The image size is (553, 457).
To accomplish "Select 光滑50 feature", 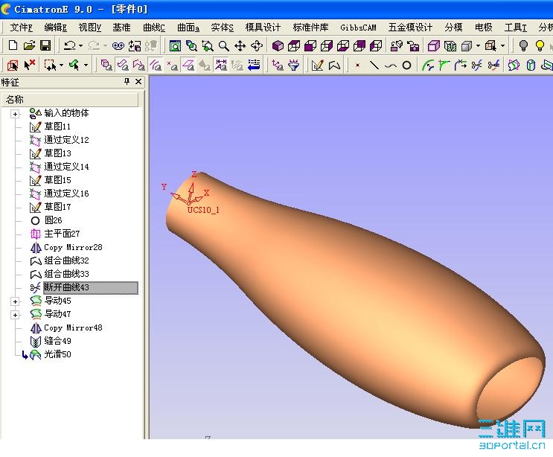I will (x=57, y=354).
